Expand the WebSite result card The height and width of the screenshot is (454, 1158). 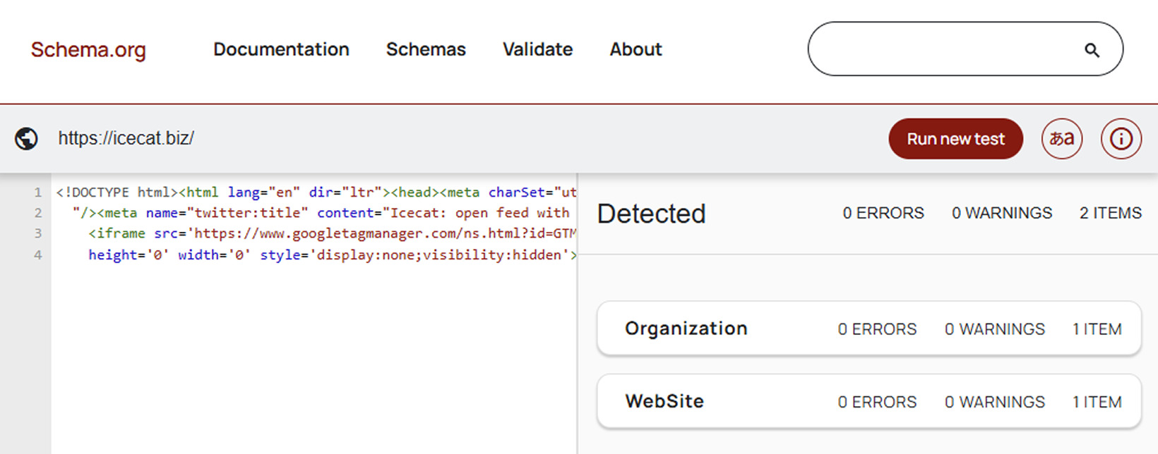coord(868,401)
